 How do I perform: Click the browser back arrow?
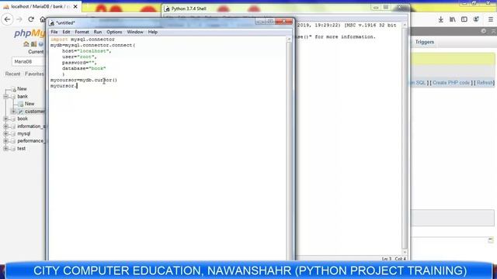pos(8,19)
